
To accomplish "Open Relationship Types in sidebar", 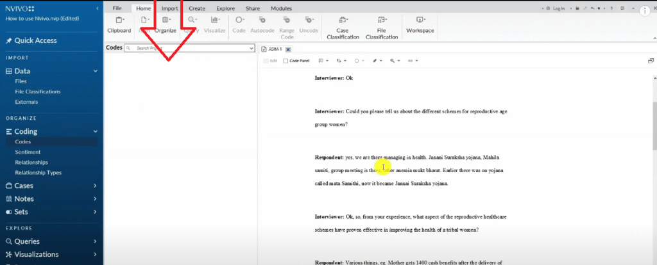I will 38,173.
